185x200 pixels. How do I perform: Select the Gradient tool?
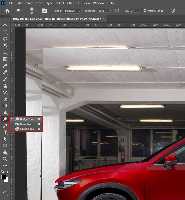[5, 106]
